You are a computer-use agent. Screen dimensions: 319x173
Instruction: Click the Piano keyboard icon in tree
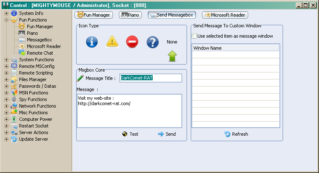point(22,33)
